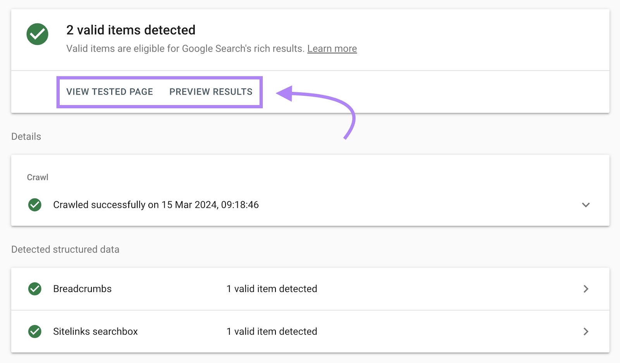Screen dimensions: 620x363
Task: Click the green checkmark beside valid items heading
Action: [x=37, y=35]
